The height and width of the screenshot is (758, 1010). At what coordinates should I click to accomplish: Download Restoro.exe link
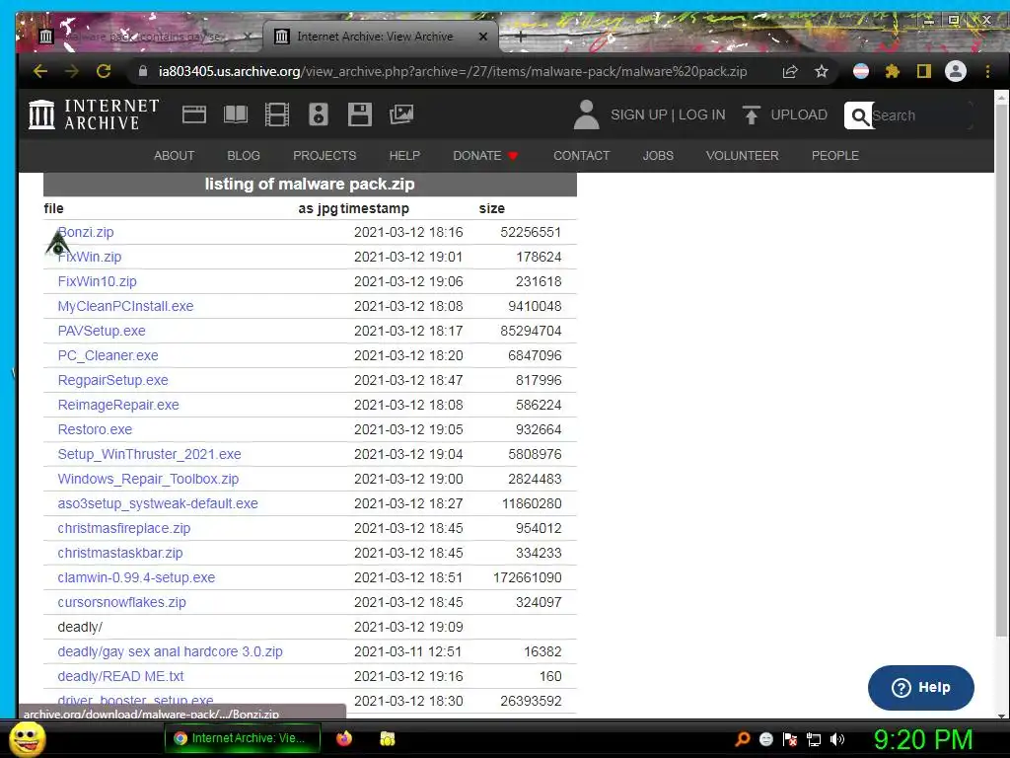coord(95,429)
